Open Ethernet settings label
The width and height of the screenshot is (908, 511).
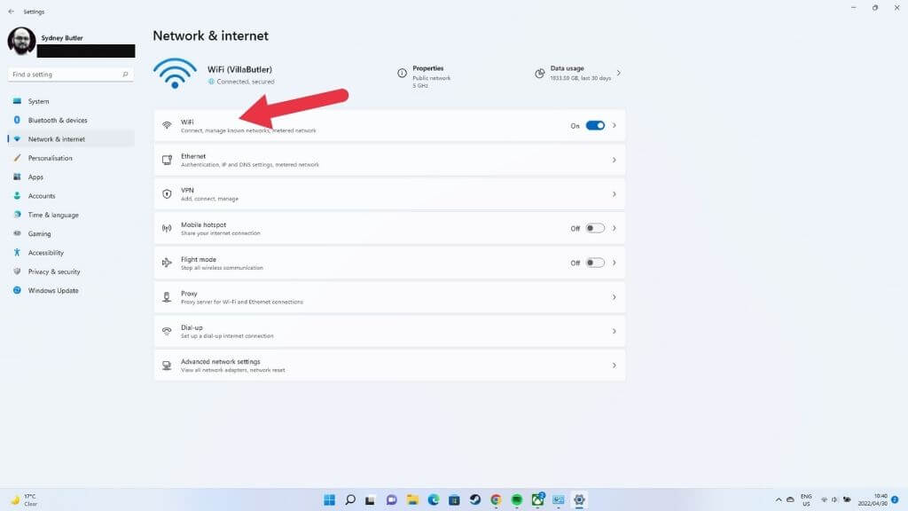[193, 156]
